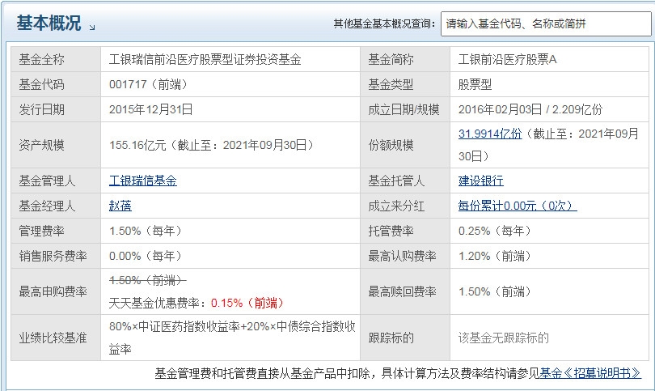Open the 基金《招募说明书》 prospectus link
655x391 pixels.
(x=590, y=373)
